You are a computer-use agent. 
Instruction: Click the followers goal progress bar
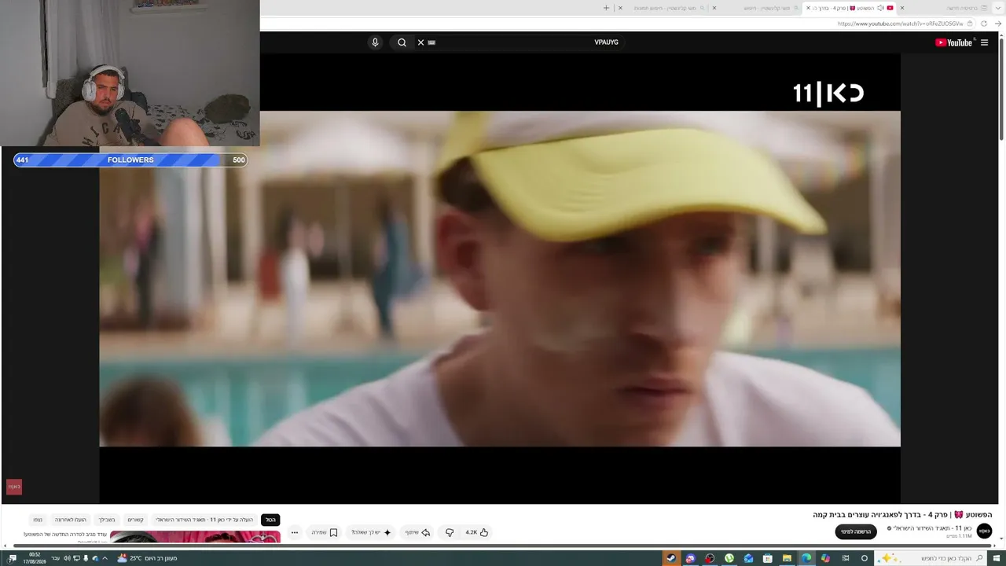130,160
